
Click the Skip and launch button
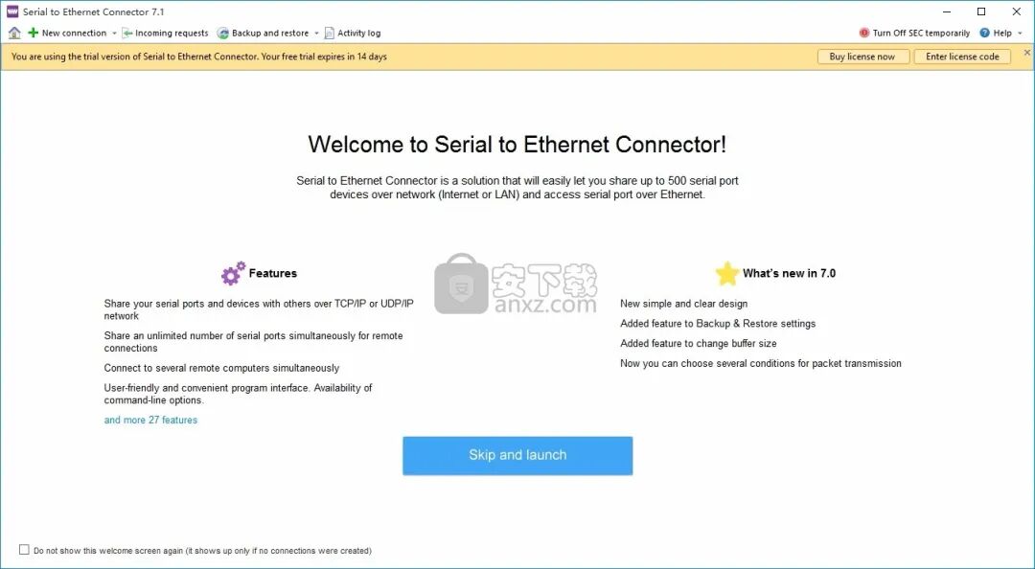[517, 455]
